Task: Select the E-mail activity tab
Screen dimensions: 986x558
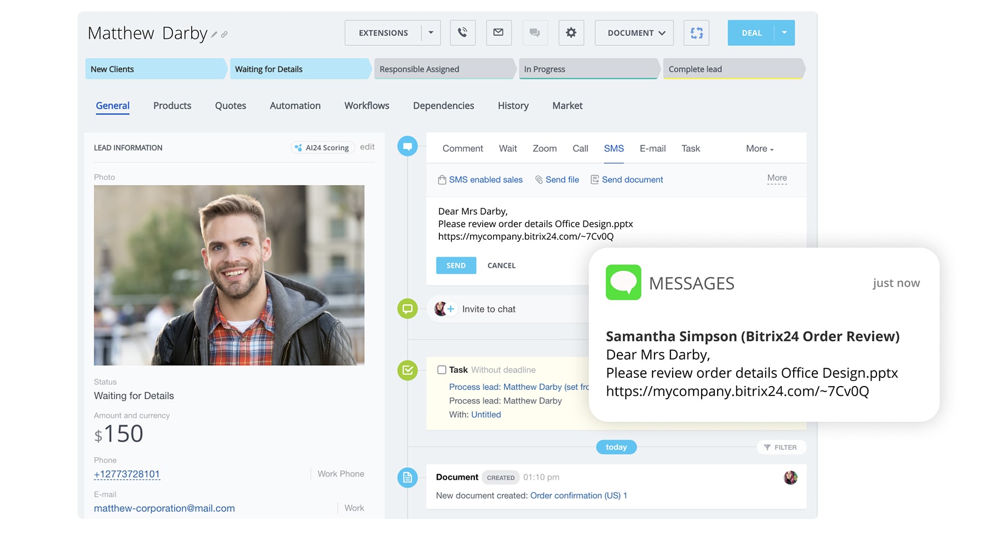Action: tap(652, 149)
